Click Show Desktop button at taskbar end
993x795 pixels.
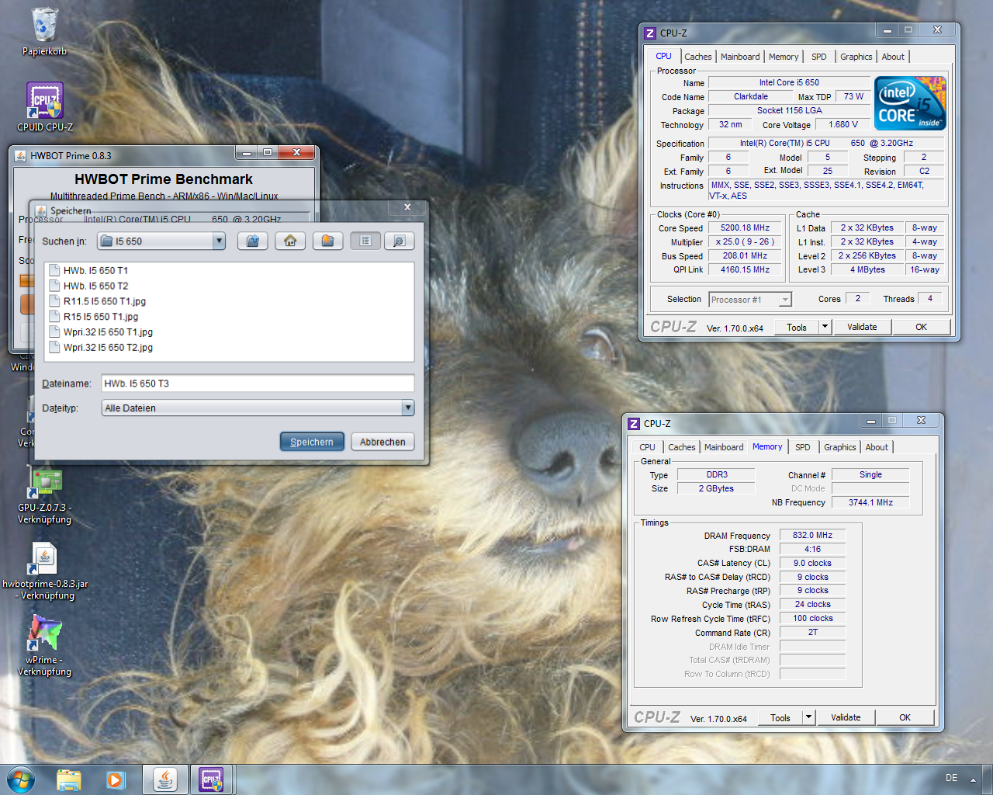tap(988, 779)
